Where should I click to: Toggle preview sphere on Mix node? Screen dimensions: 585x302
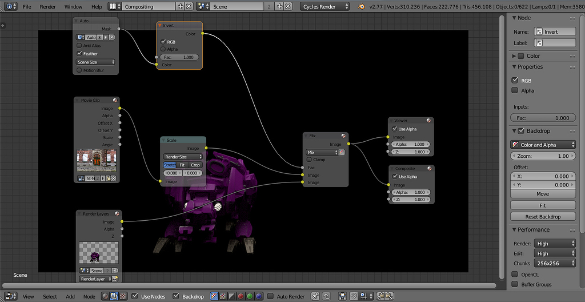[343, 136]
